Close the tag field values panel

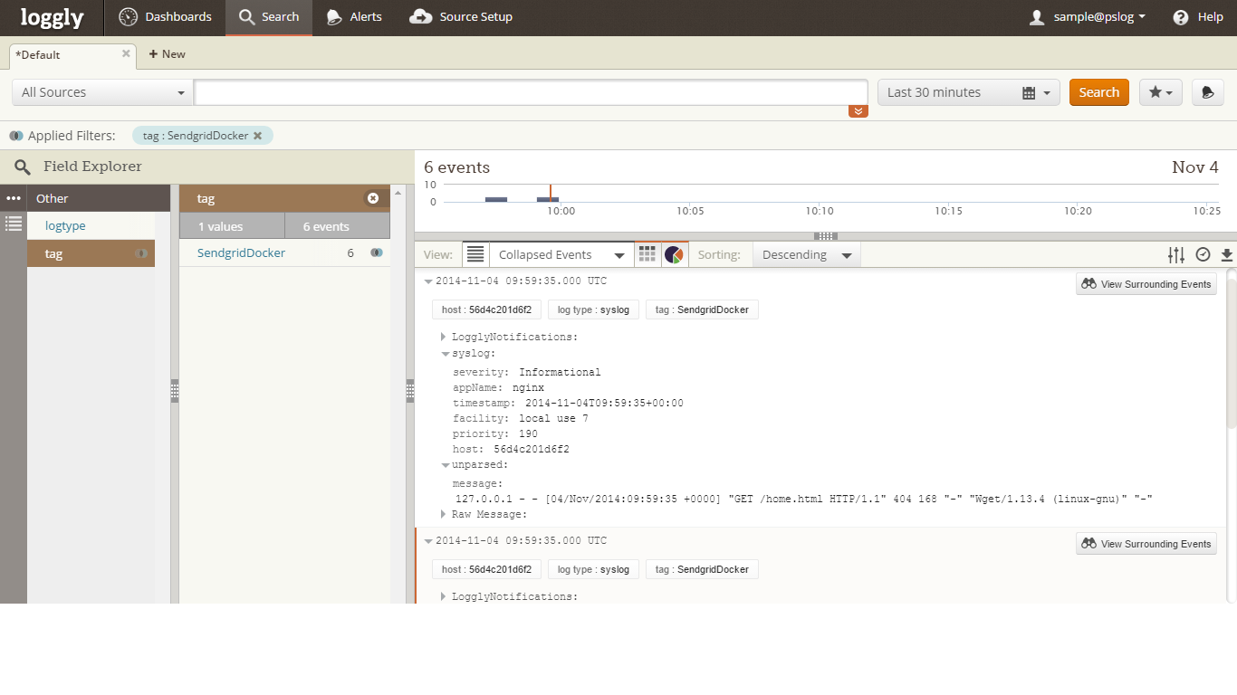pos(372,198)
